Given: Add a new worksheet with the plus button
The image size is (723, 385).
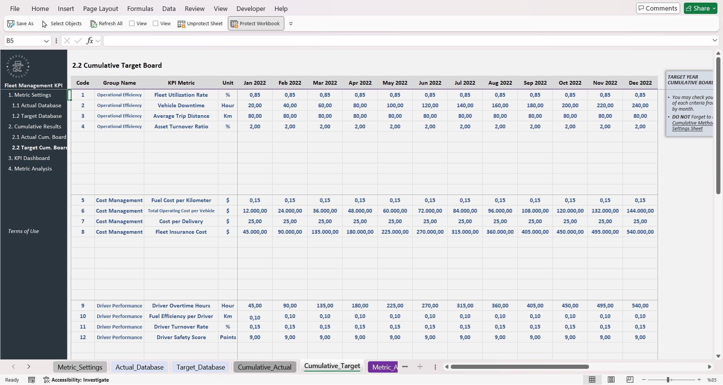Looking at the screenshot, I should point(420,367).
